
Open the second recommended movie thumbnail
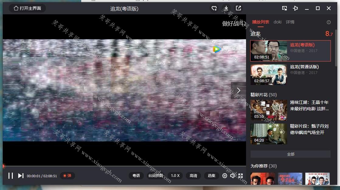[290, 179]
